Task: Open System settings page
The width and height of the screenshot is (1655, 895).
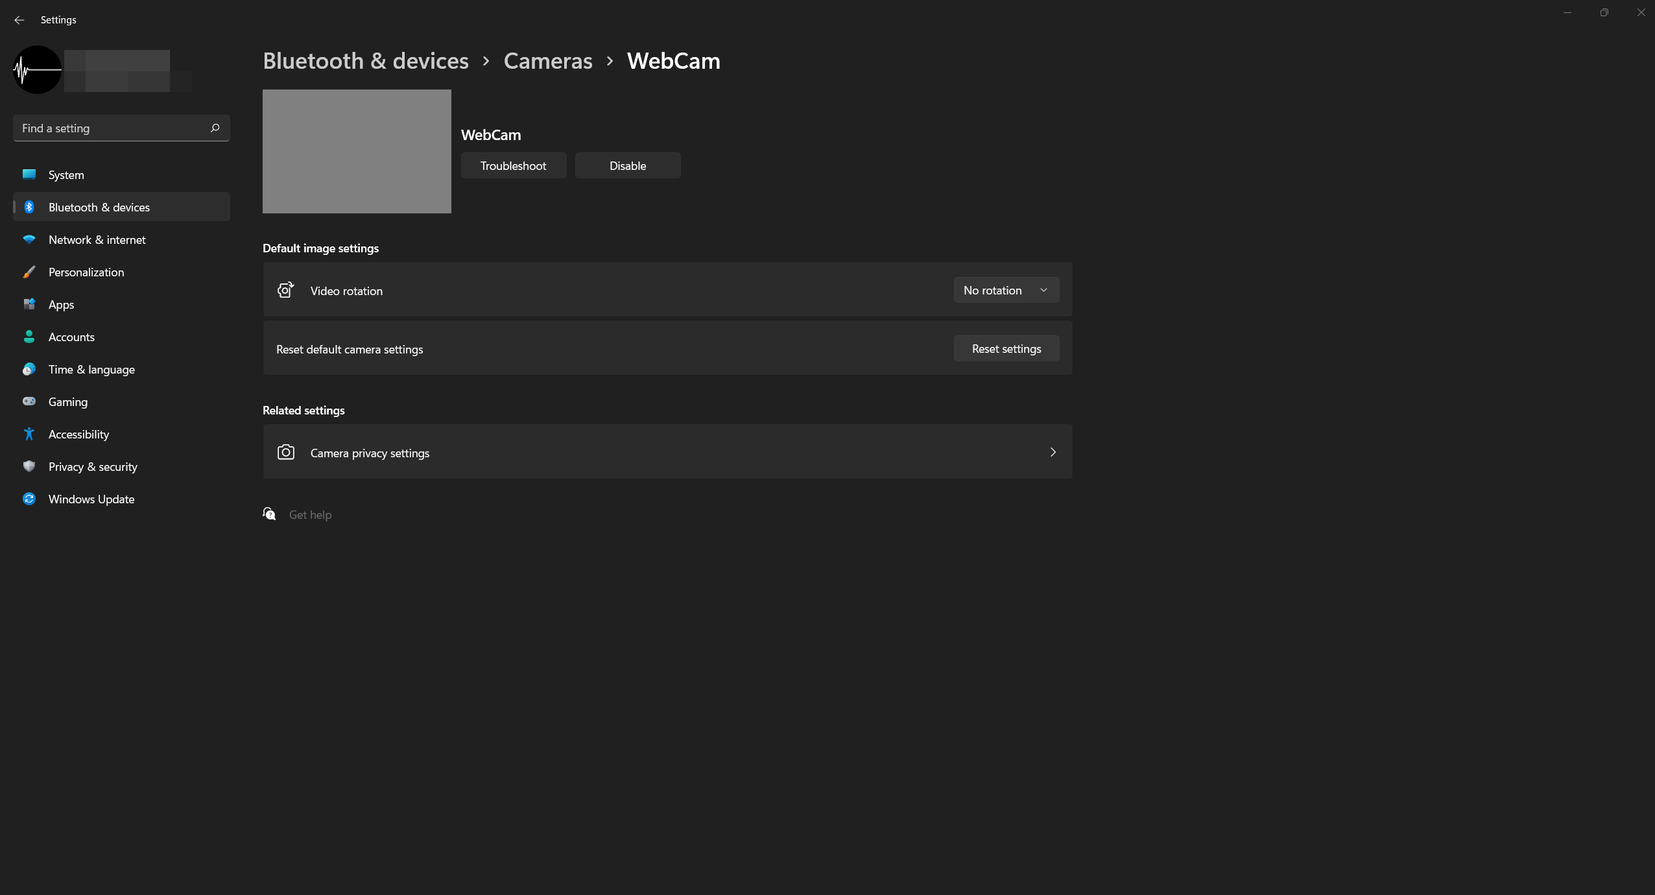Action: pyautogui.click(x=121, y=174)
